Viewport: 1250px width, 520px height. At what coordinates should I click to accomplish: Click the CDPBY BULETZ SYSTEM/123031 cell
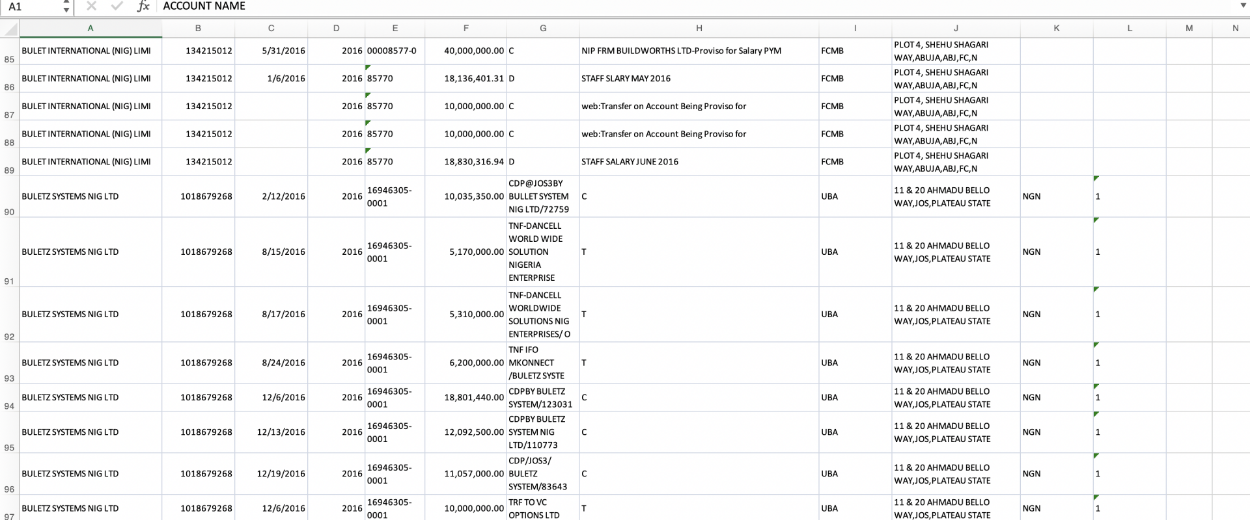(x=543, y=398)
